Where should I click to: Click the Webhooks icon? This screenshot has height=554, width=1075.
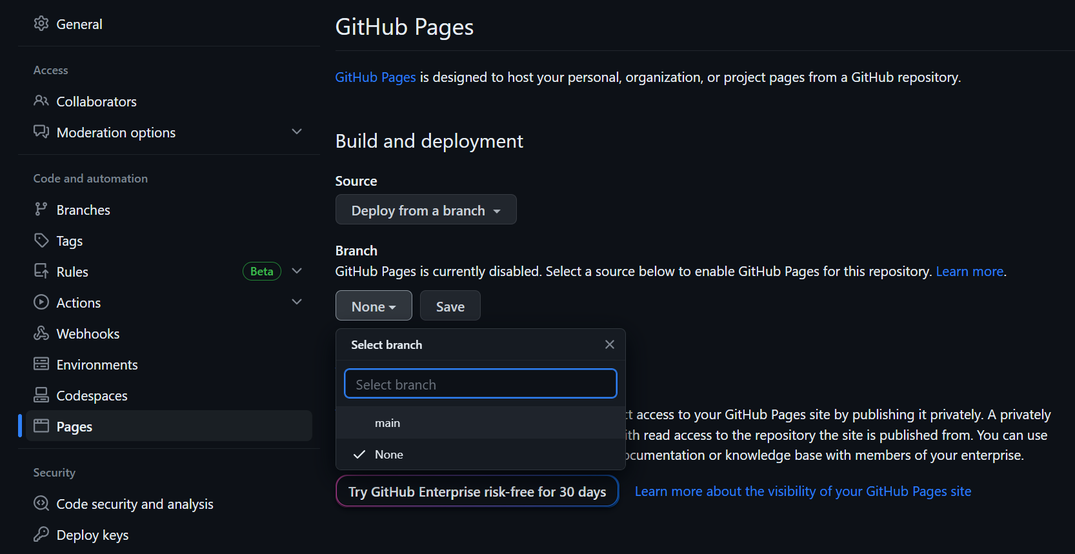(x=41, y=333)
